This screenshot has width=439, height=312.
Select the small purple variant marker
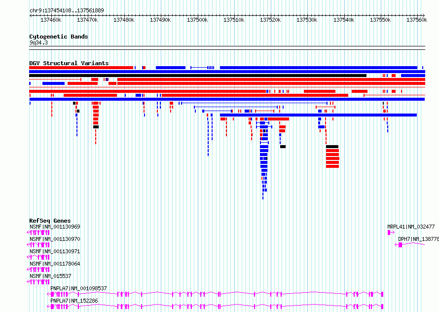coord(107,79)
